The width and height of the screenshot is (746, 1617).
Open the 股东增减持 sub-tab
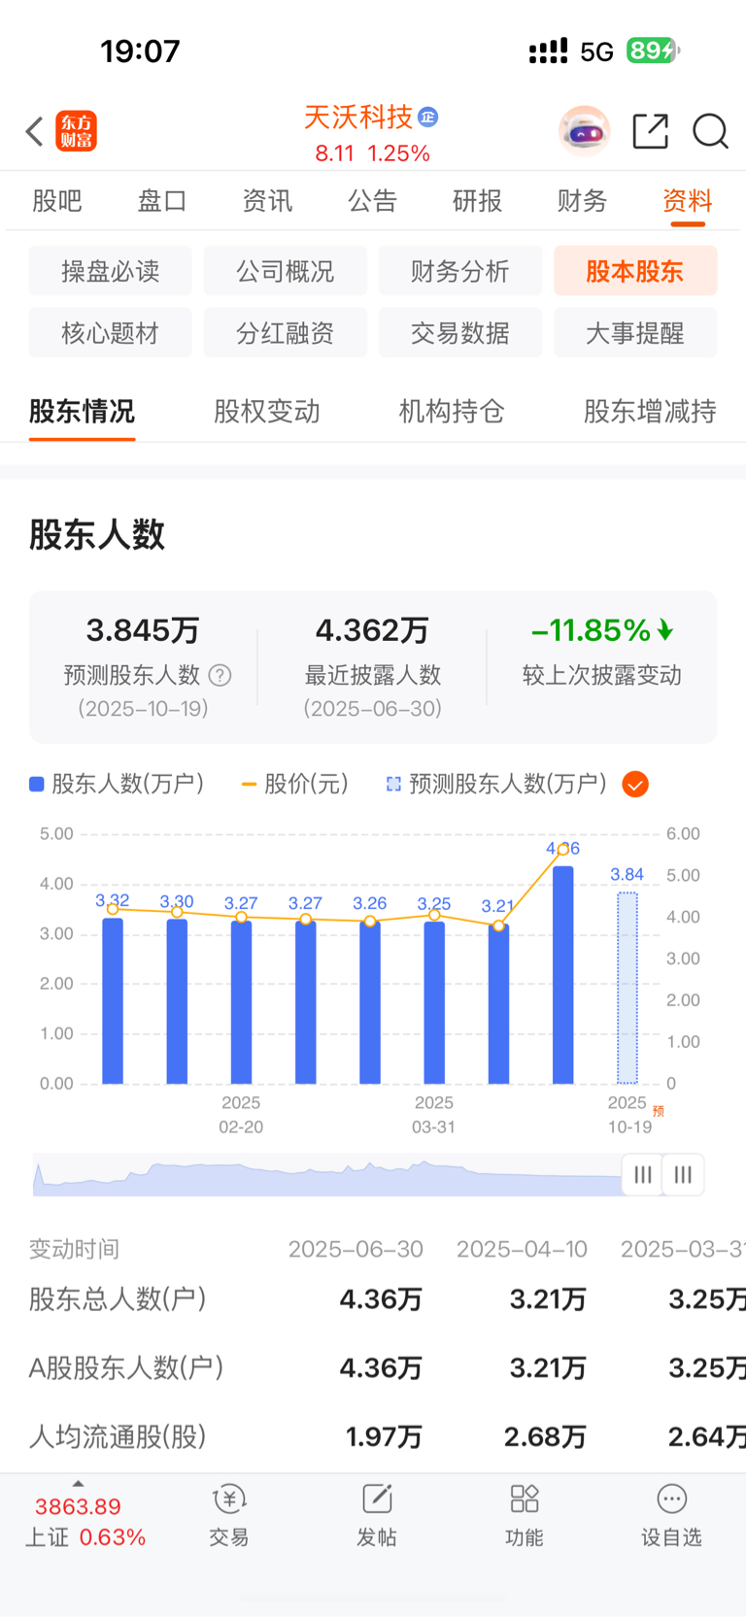650,412
